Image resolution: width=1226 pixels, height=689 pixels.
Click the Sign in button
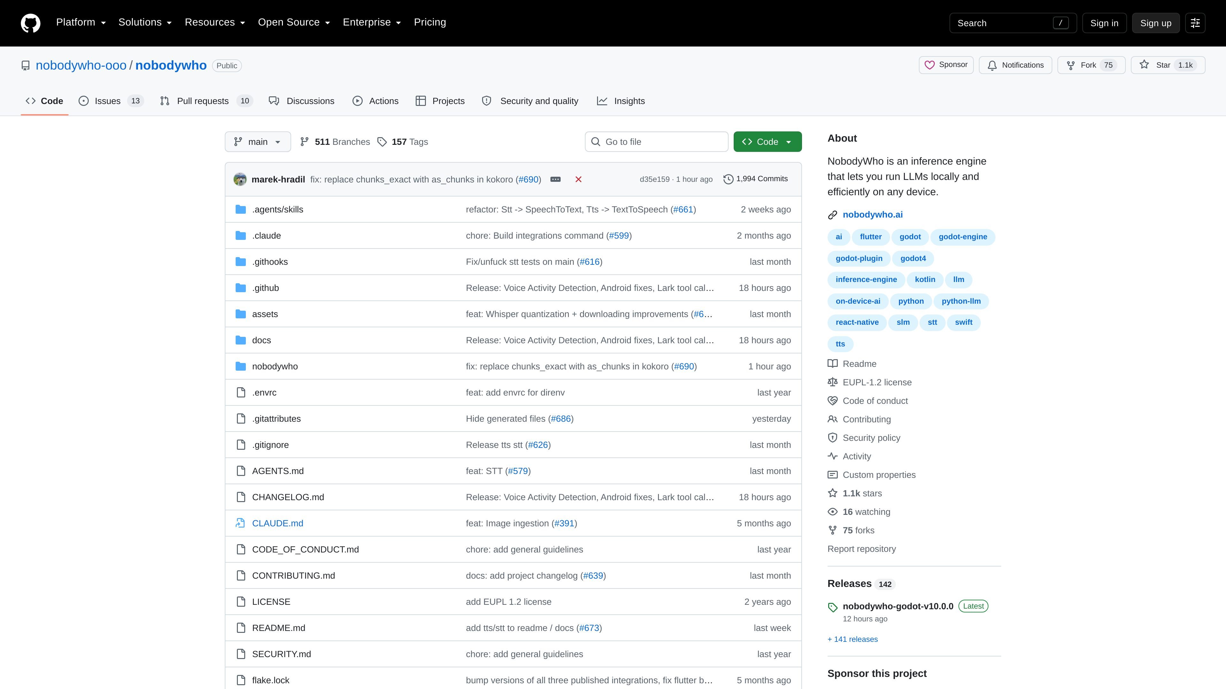click(1104, 23)
